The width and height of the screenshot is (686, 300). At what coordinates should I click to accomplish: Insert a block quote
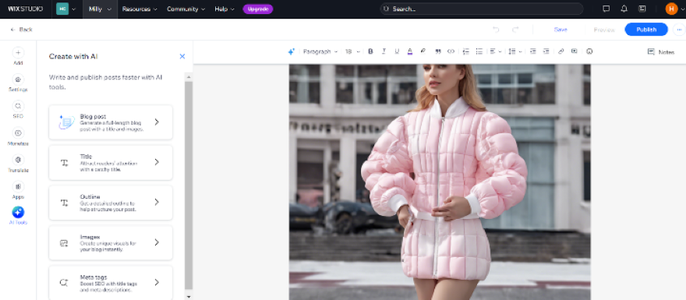[438, 51]
